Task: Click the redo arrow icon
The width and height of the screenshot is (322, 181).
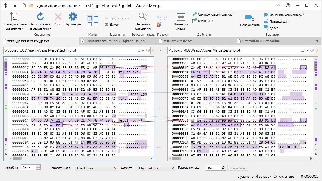Action: pyautogui.click(x=166, y=18)
